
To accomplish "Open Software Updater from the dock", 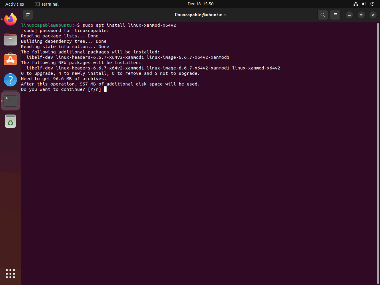I will coord(10,121).
